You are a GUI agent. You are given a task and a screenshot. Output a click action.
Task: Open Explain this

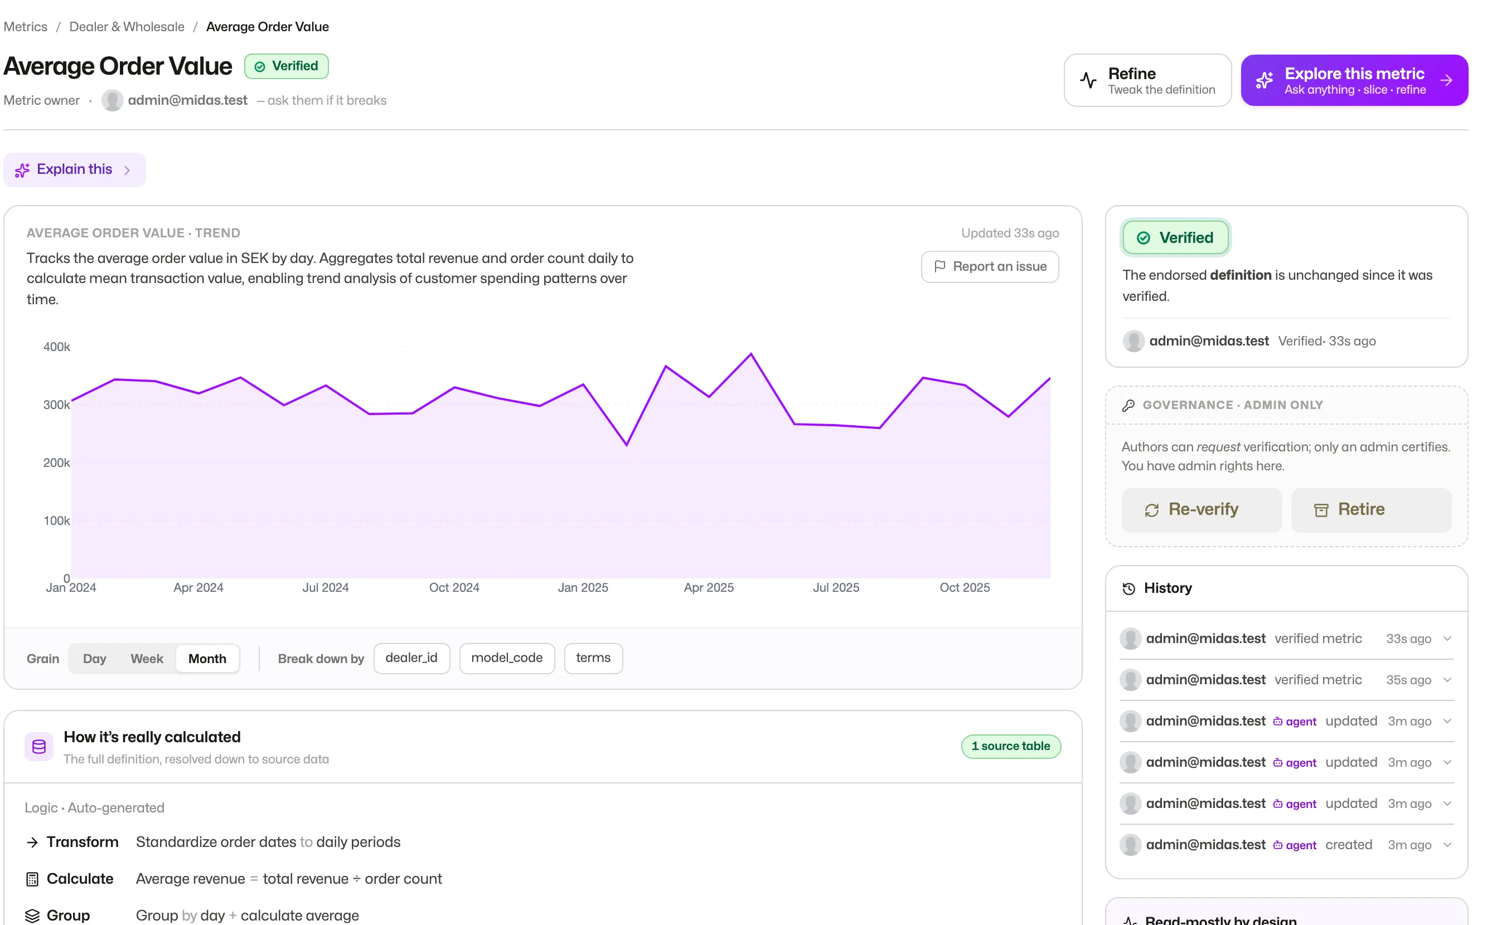coord(75,169)
